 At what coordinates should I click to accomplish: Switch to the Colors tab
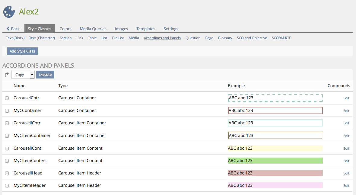coord(65,29)
